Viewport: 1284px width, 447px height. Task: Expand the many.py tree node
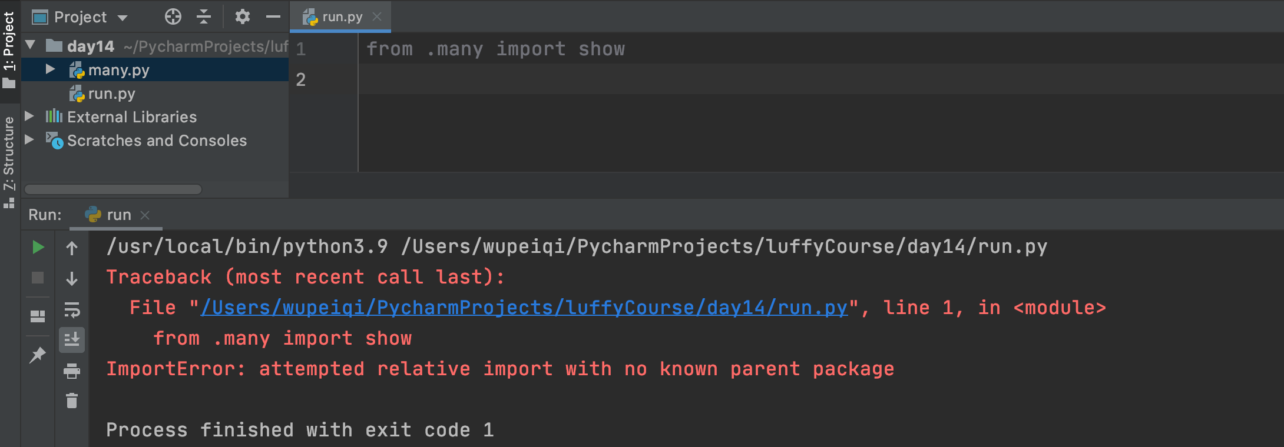(x=51, y=69)
